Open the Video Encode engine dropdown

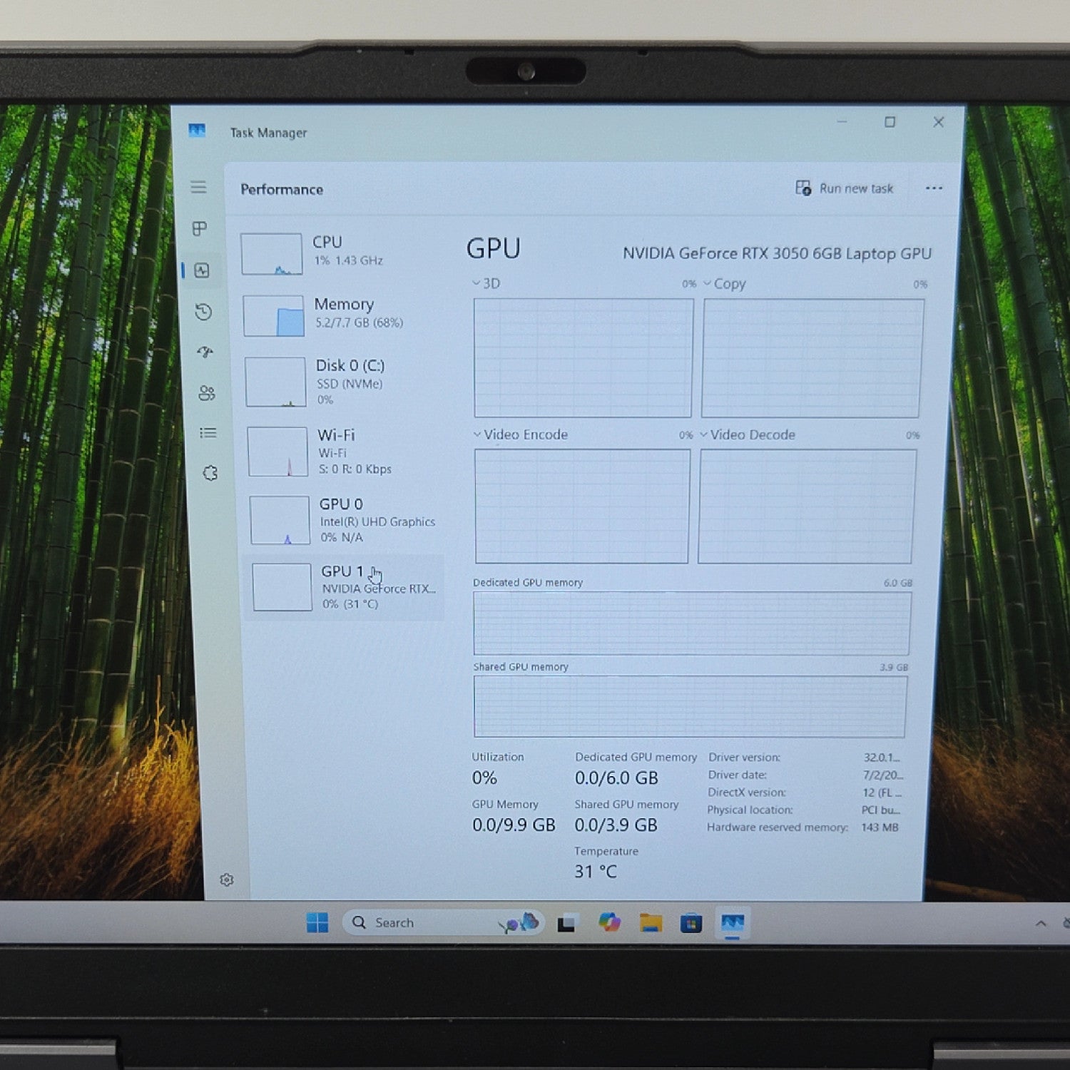click(x=521, y=434)
